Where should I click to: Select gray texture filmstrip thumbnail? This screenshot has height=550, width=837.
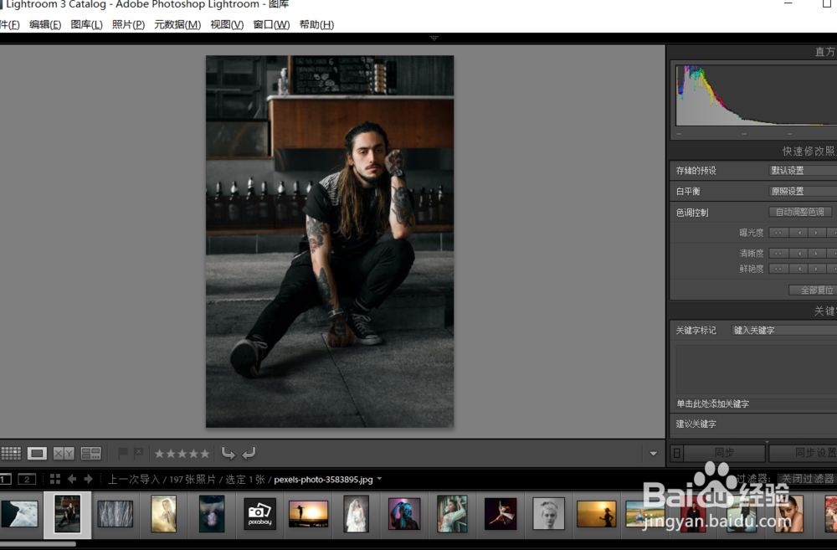pyautogui.click(x=116, y=514)
